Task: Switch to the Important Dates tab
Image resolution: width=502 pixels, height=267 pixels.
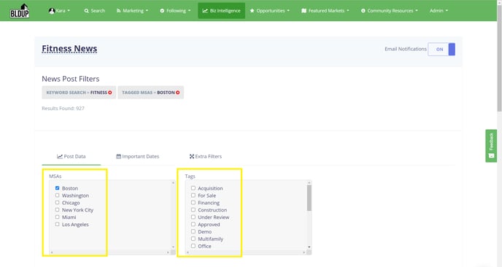Action: (x=137, y=156)
